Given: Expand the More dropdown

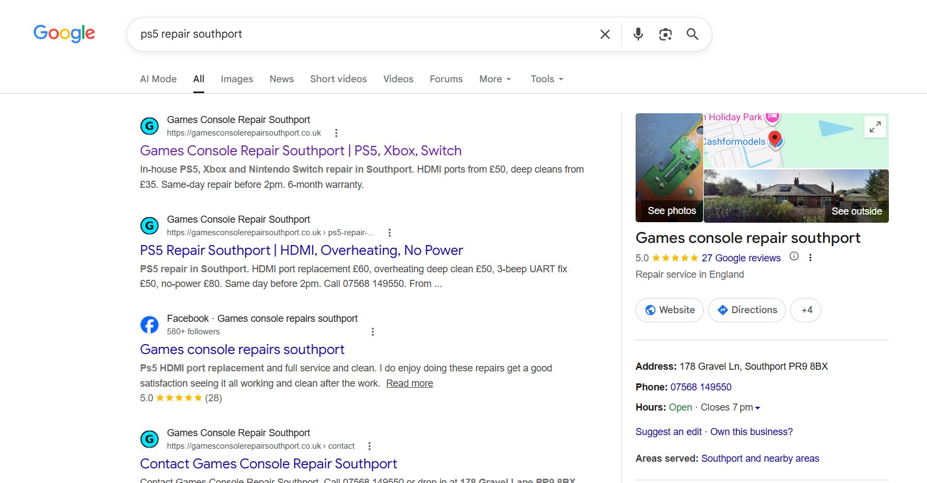Looking at the screenshot, I should coord(495,79).
